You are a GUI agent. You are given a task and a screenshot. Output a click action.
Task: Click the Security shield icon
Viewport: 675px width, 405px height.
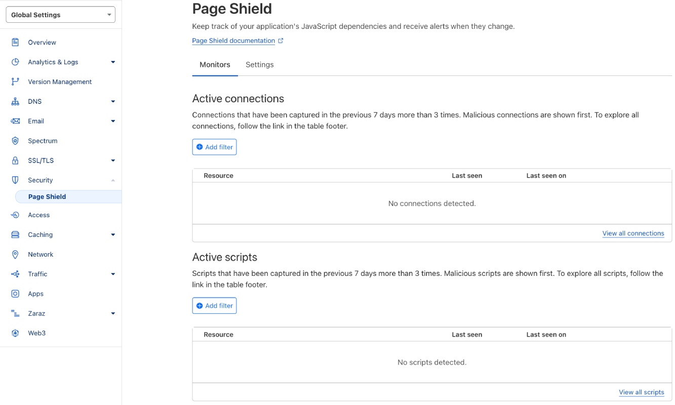15,180
